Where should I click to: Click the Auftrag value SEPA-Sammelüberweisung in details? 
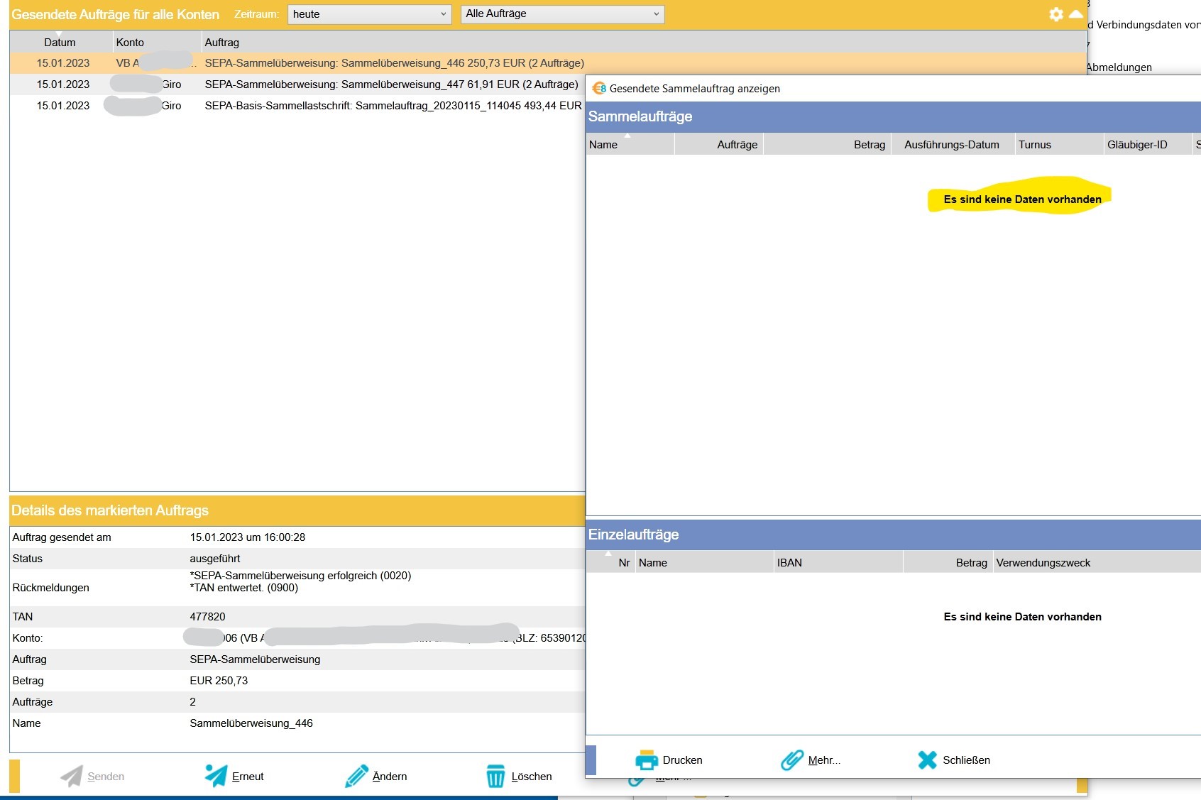(255, 659)
